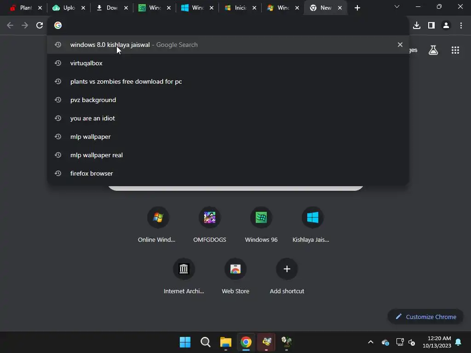This screenshot has height=353, width=471.
Task: Open the Search Labs flask icon
Action: click(433, 50)
